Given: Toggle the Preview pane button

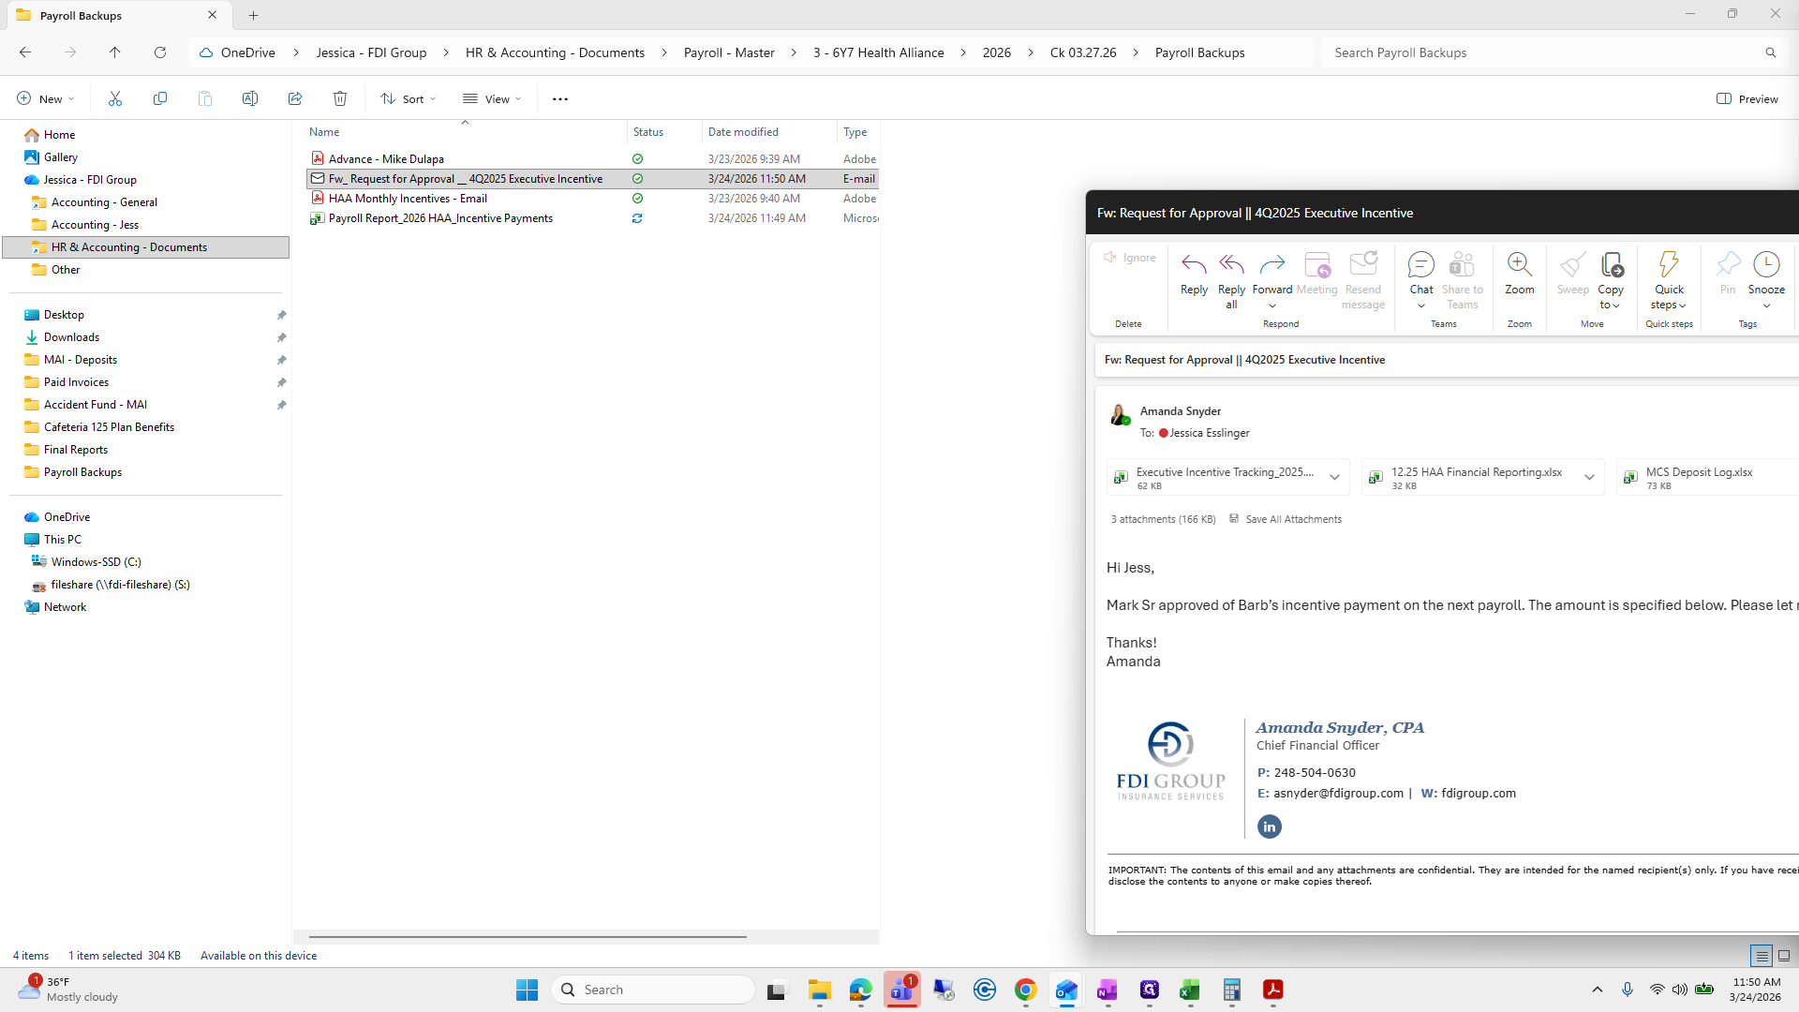Looking at the screenshot, I should click(1747, 98).
